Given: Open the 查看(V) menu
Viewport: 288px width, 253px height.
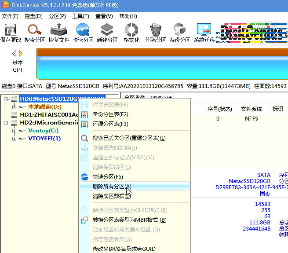Looking at the screenshot, I should click(x=104, y=16).
